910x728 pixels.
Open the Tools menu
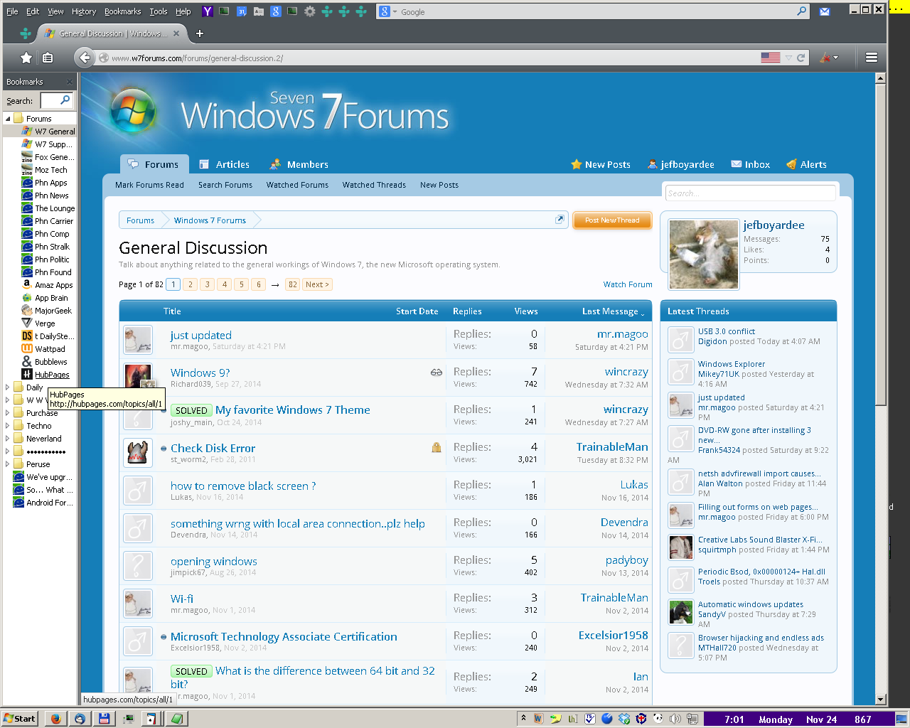pyautogui.click(x=159, y=11)
